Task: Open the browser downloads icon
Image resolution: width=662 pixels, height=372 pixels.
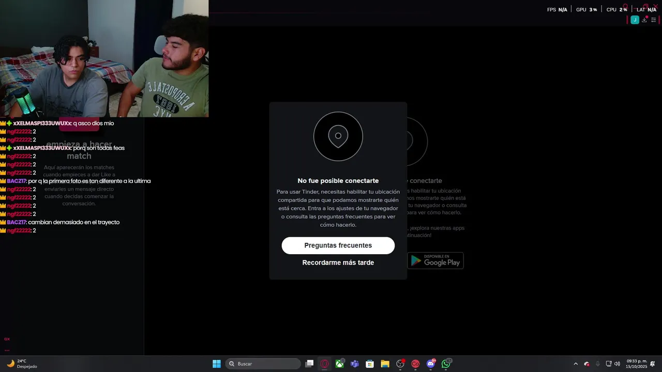Action: pyautogui.click(x=644, y=20)
